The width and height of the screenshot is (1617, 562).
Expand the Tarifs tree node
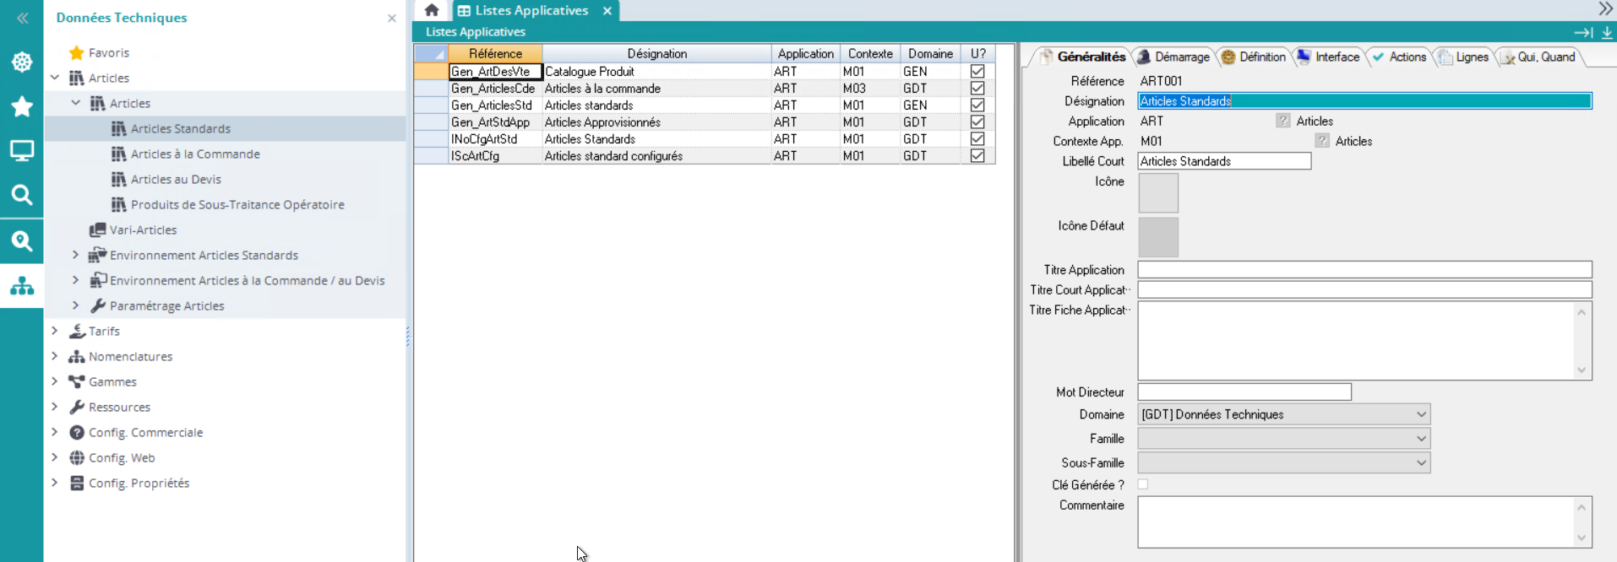[x=55, y=331]
